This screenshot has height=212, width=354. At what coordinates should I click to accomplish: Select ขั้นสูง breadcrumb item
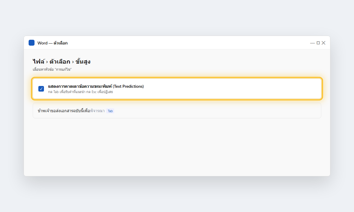(x=83, y=62)
